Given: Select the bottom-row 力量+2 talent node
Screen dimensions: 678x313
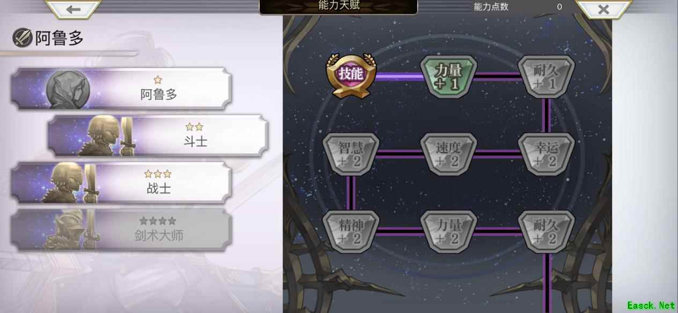Looking at the screenshot, I should tap(448, 232).
